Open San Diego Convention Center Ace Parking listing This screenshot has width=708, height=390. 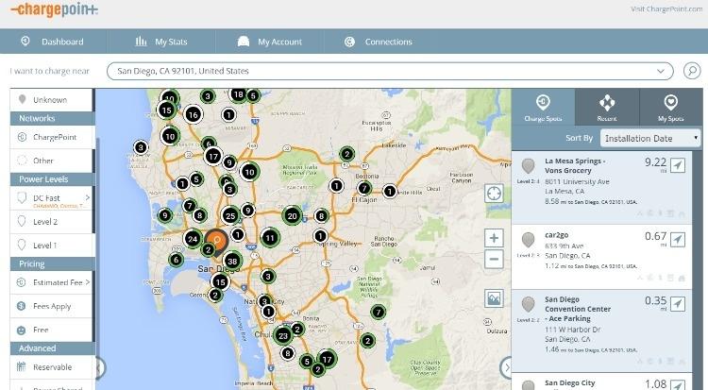point(601,331)
